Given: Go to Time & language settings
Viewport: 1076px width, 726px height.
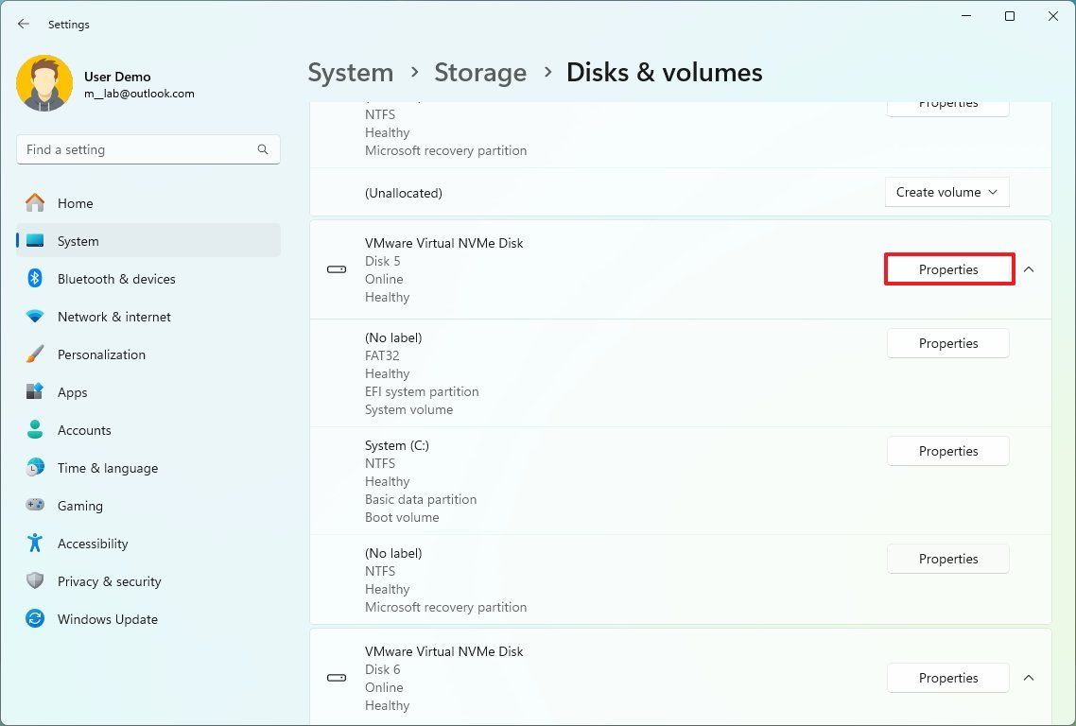Looking at the screenshot, I should tap(107, 468).
